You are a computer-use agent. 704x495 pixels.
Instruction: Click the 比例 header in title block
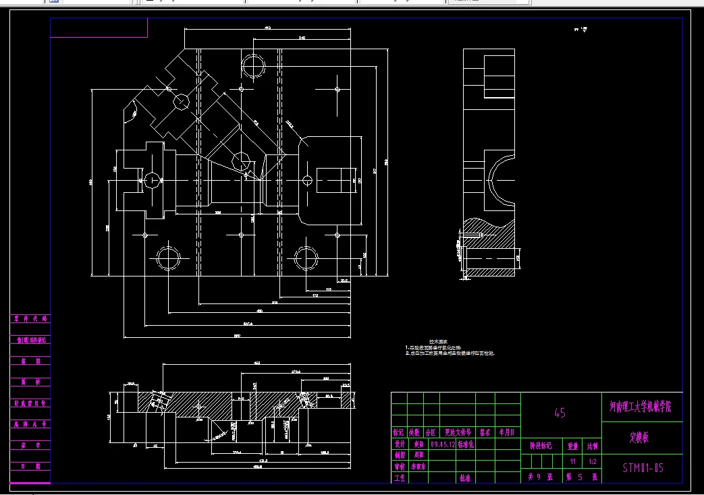point(593,446)
